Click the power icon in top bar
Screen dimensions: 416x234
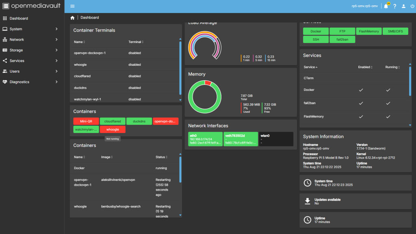click(412, 6)
